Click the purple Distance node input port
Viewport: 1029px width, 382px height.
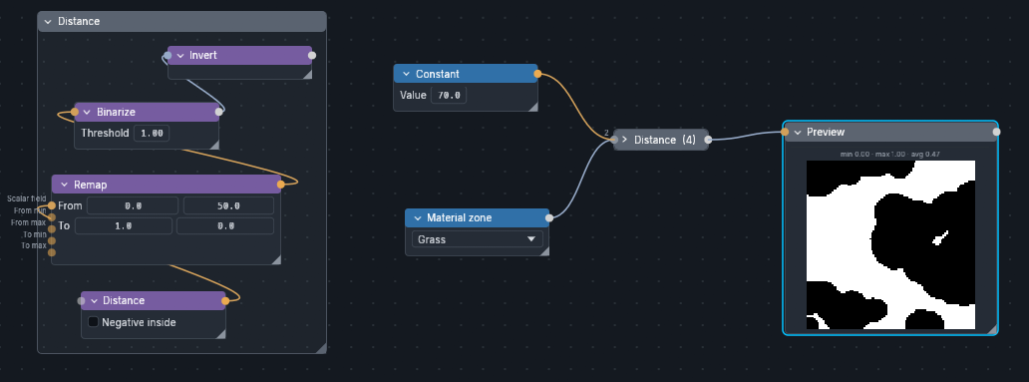click(82, 301)
